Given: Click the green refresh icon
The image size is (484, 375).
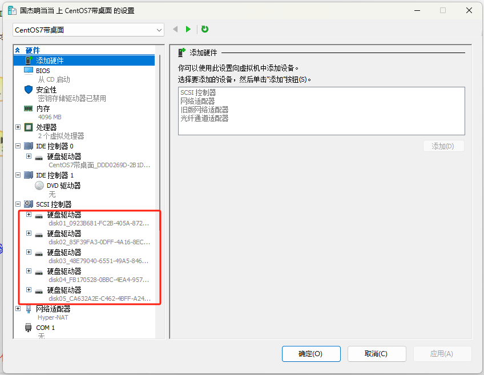Looking at the screenshot, I should coord(205,29).
